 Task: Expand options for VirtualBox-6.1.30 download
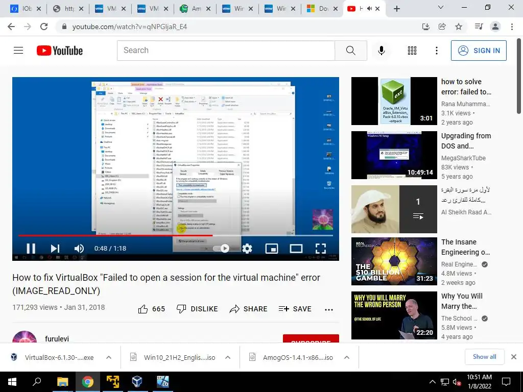pyautogui.click(x=109, y=357)
